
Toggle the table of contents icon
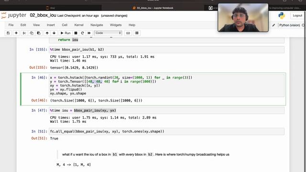click(137, 33)
